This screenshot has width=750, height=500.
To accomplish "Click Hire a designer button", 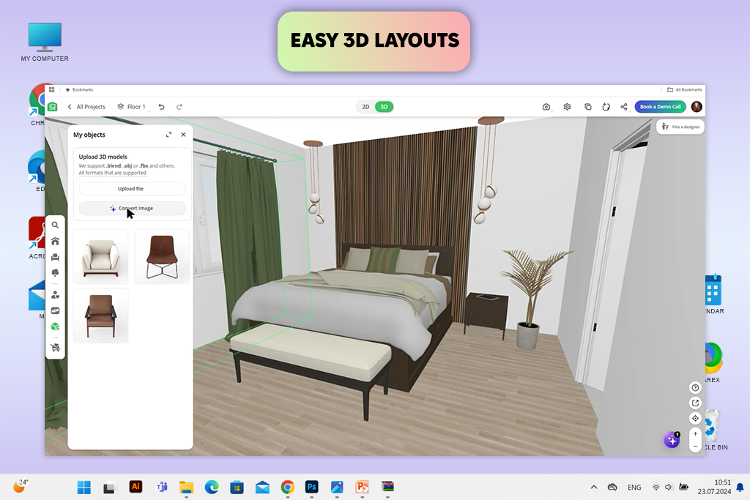I will (680, 127).
